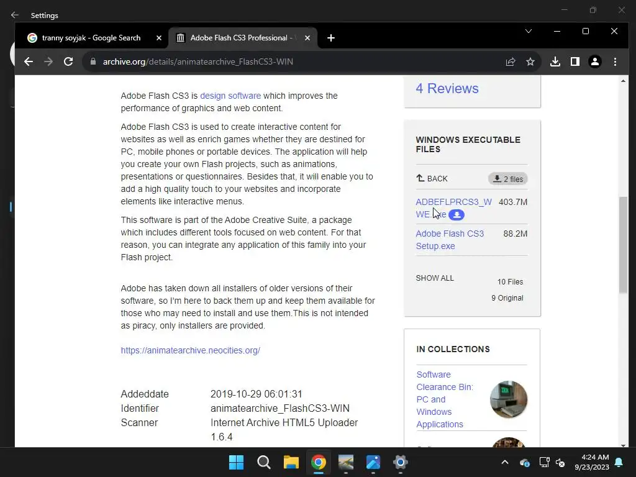The width and height of the screenshot is (636, 477).
Task: Switch to the Google Search tab
Action: point(91,38)
